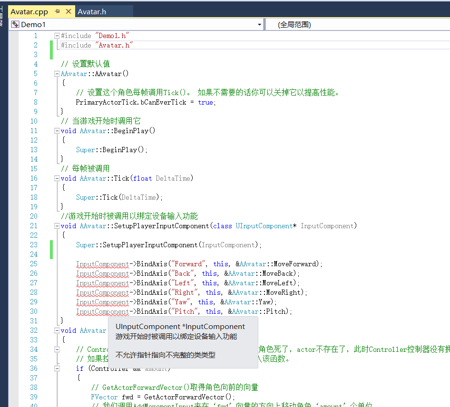450x407 pixels.
Task: Collapse the BeginPlay function
Action: (57, 131)
